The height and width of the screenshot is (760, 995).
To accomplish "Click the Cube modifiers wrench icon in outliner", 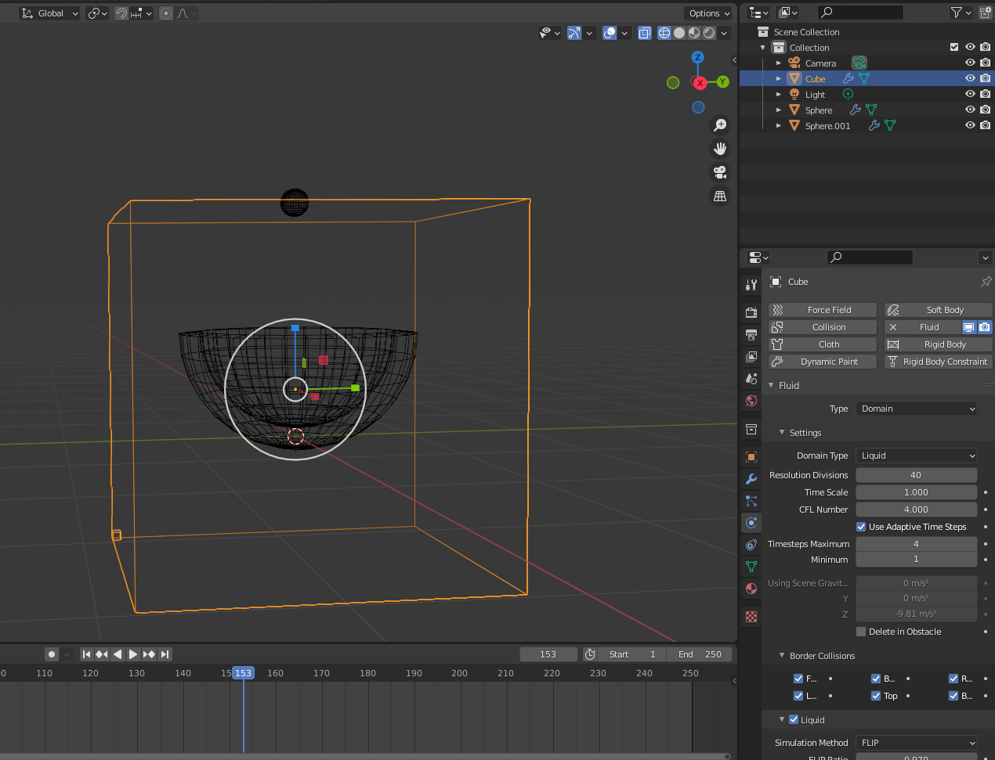I will (848, 78).
